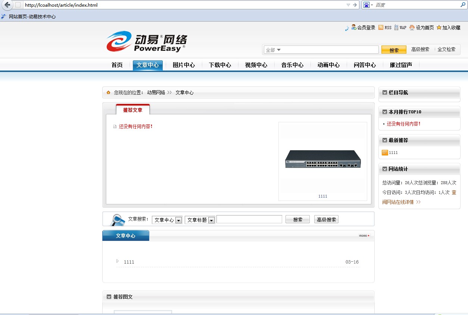Open the 下载中心 navigation item
This screenshot has height=315, width=468.
coord(220,65)
